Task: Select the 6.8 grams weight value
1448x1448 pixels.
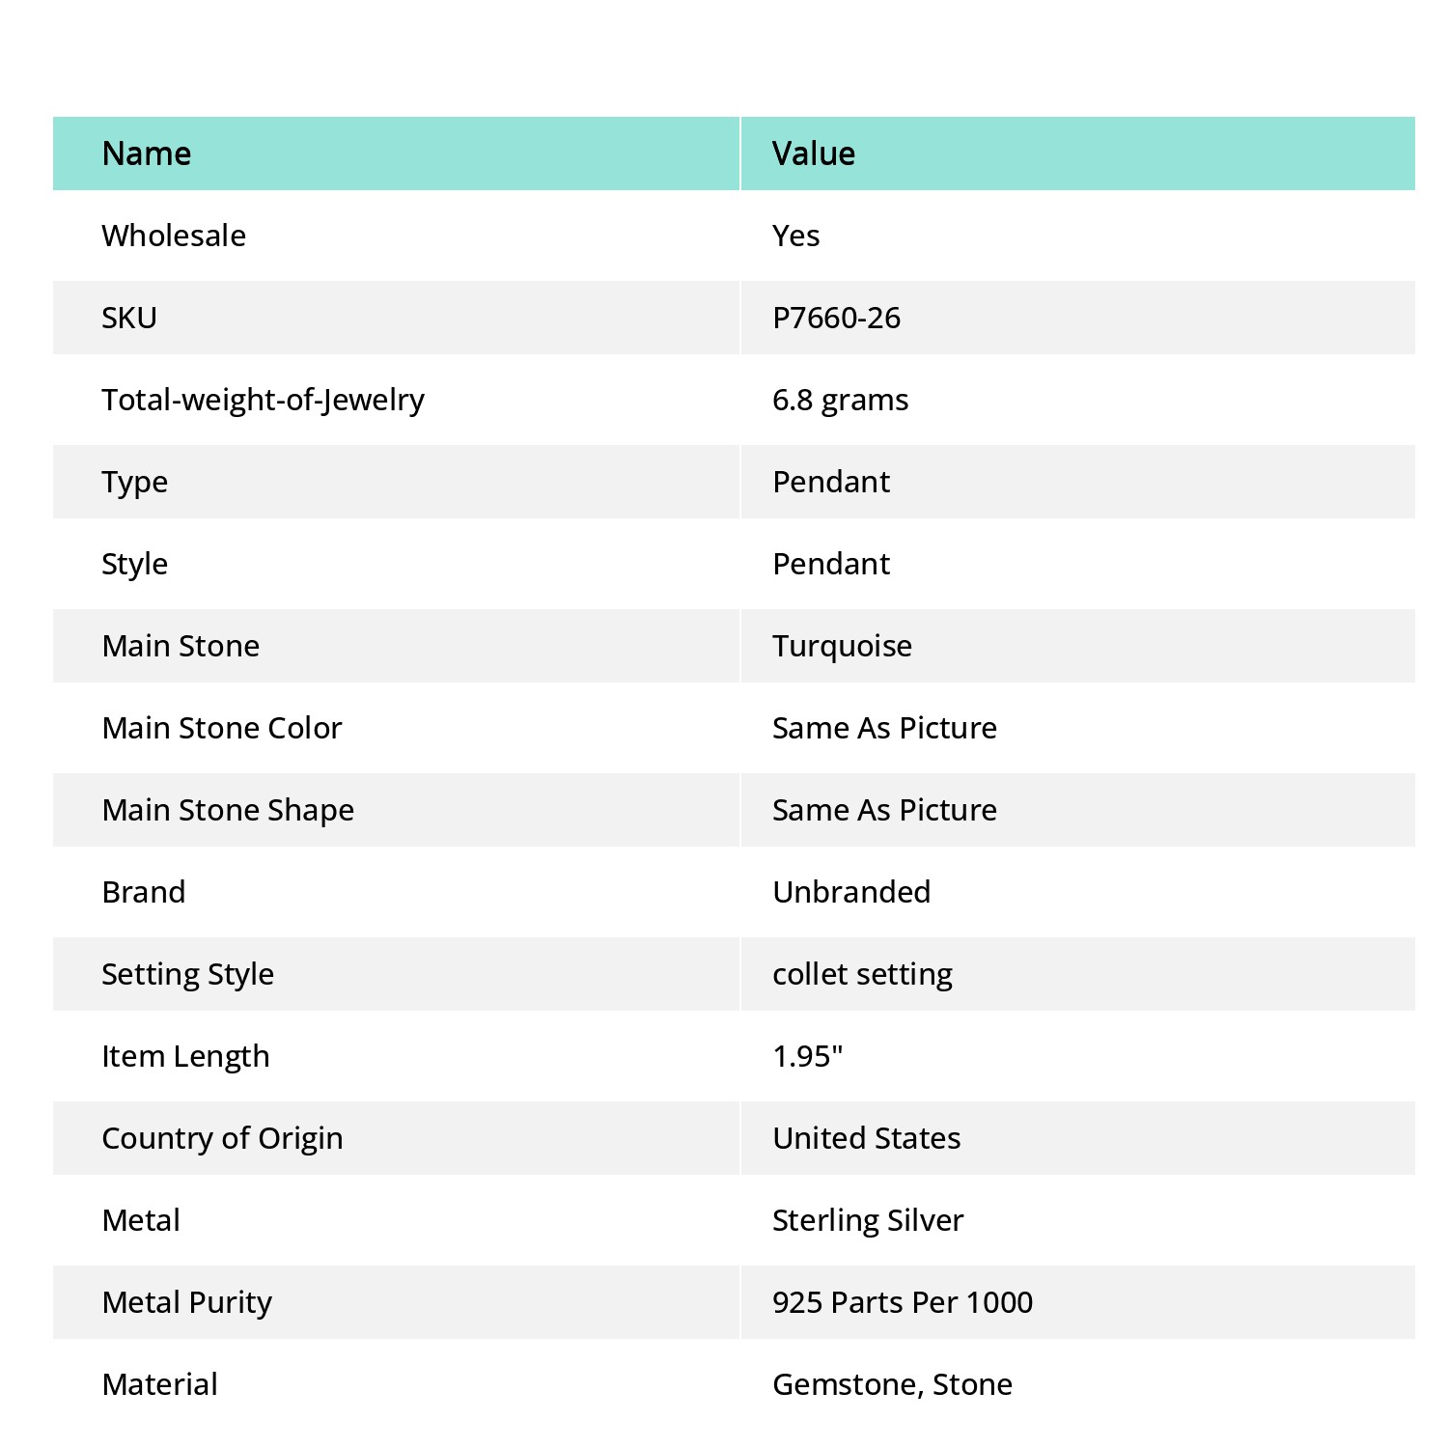Action: click(840, 400)
